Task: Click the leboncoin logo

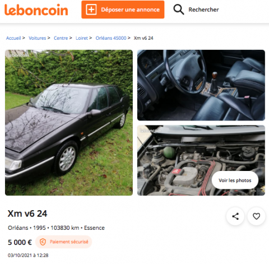Action: [x=36, y=10]
